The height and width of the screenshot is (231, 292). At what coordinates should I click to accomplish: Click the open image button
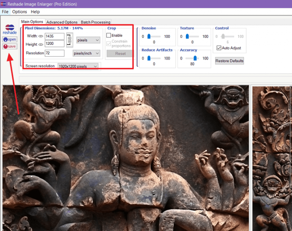point(10,40)
